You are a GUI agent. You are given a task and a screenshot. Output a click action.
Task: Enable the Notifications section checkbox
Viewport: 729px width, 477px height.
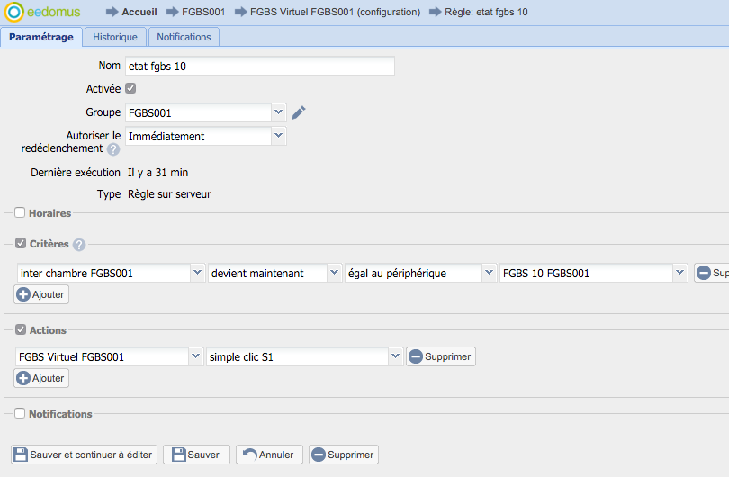tap(20, 413)
